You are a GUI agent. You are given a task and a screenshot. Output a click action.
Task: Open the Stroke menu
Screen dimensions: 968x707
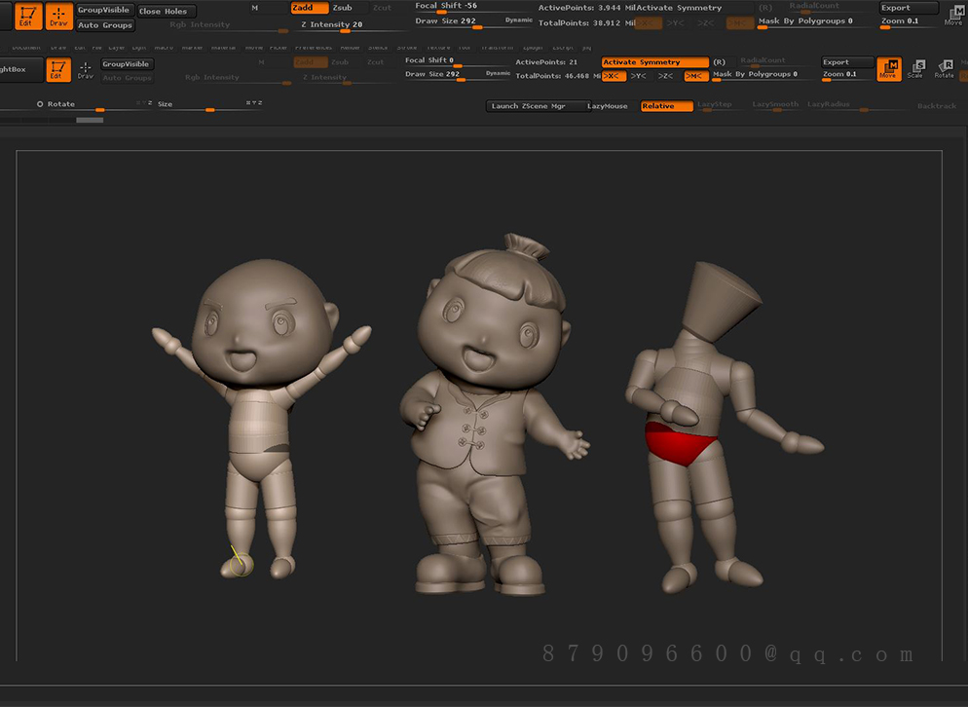coord(407,48)
